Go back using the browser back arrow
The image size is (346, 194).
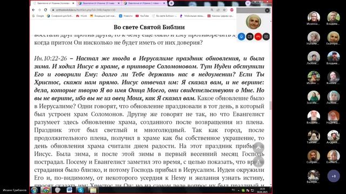(x=34, y=10)
